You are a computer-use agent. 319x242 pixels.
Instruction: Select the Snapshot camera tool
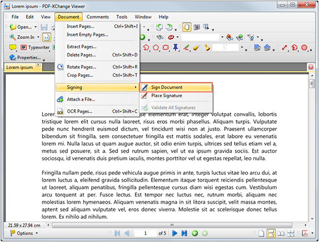click(x=196, y=27)
